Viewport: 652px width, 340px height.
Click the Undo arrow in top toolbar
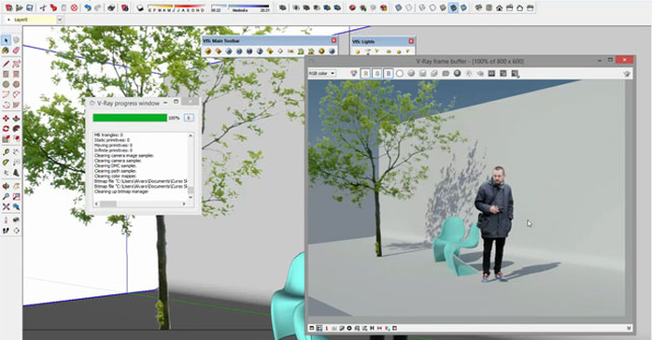pos(87,7)
